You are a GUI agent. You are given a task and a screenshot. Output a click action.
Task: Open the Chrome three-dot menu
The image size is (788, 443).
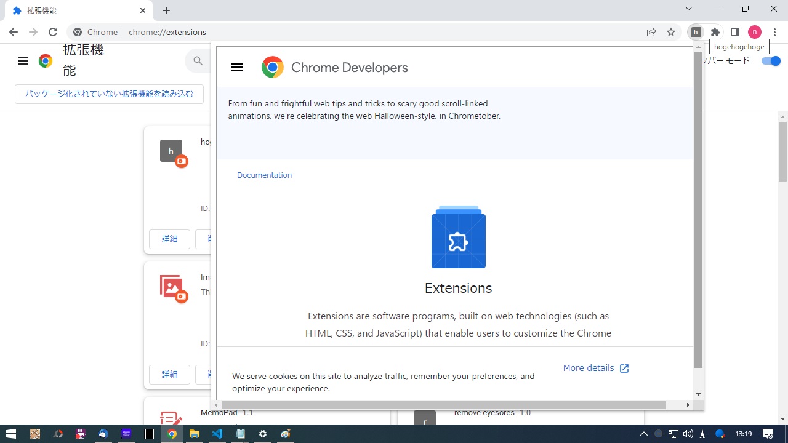point(774,32)
